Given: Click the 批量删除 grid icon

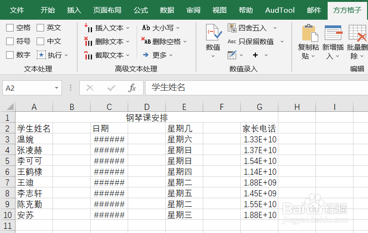Looking at the screenshot, I should [358, 33].
